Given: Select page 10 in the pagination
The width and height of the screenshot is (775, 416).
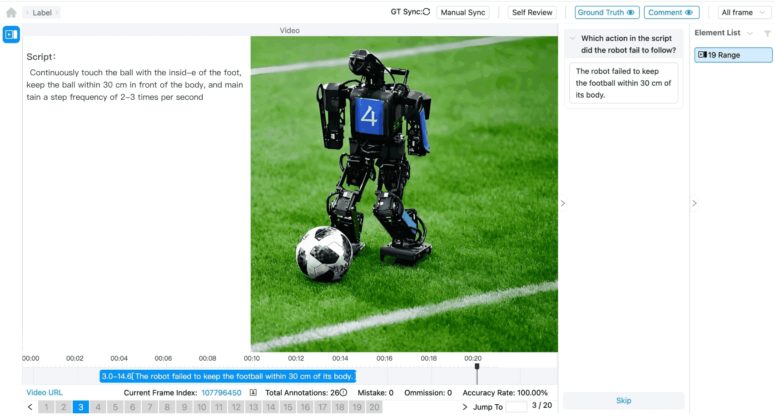Looking at the screenshot, I should (202, 407).
